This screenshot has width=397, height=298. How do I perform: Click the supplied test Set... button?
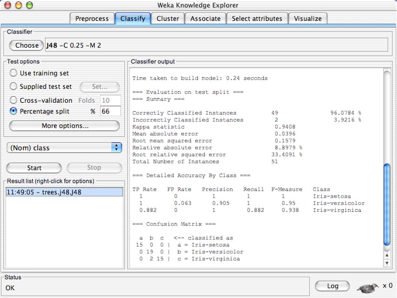point(100,87)
